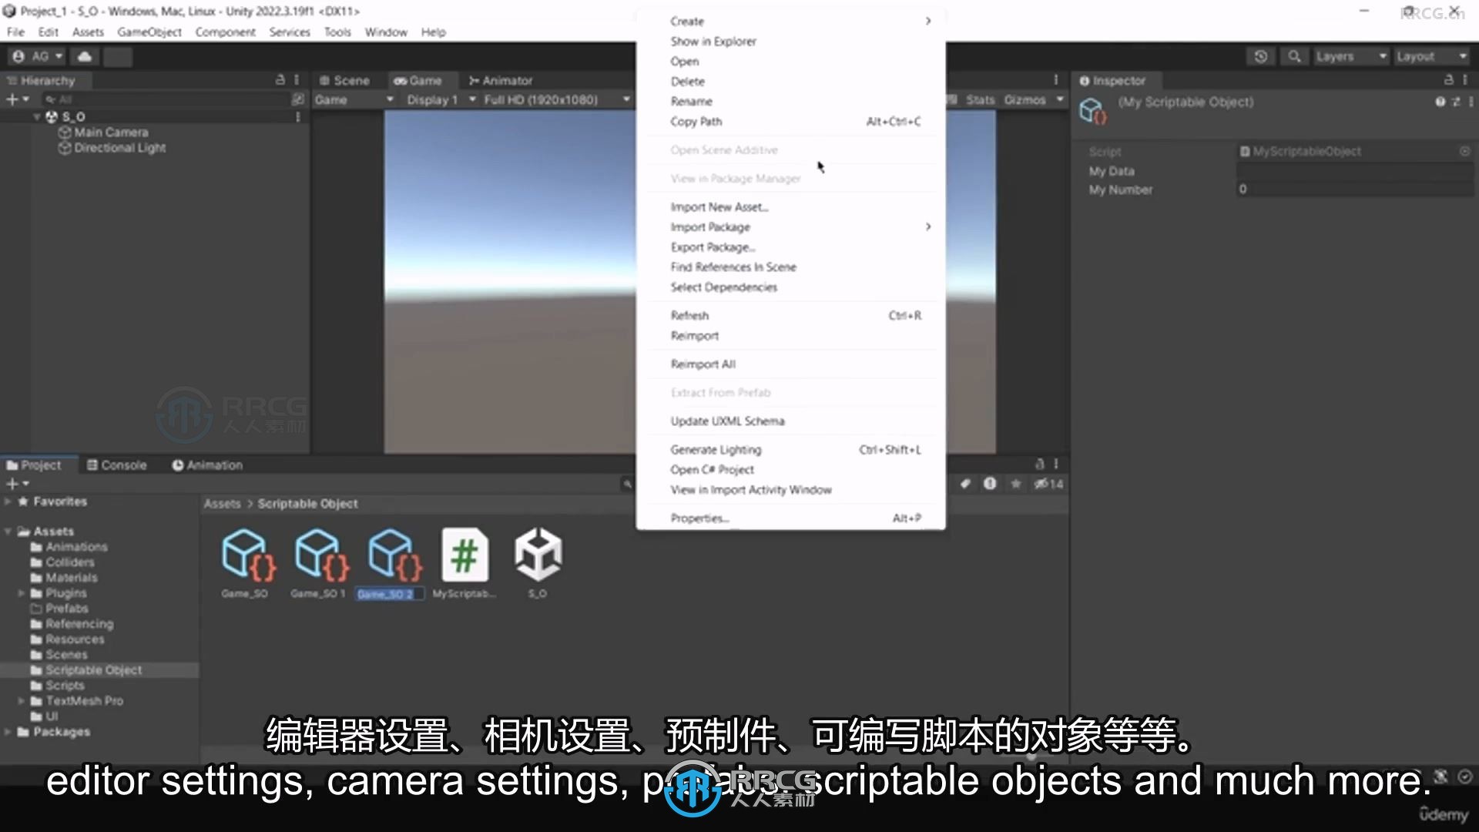This screenshot has width=1479, height=832.
Task: Open the Project create plus dropdown
Action: (17, 484)
